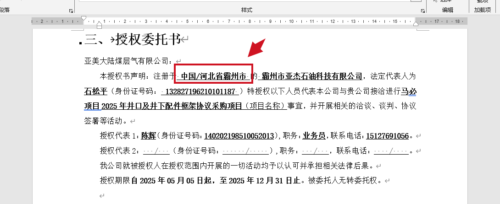Click the 样式 group label
The width and height of the screenshot is (500, 204).
coord(247,10)
